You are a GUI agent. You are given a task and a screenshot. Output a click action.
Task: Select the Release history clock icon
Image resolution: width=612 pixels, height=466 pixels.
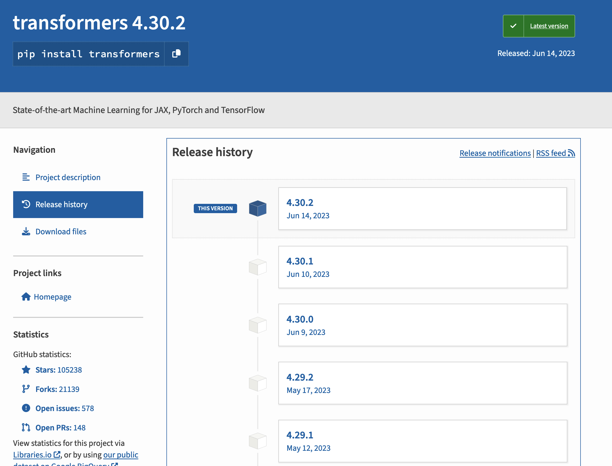click(x=26, y=204)
